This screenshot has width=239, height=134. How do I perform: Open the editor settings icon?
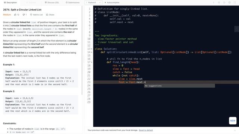point(229,3)
